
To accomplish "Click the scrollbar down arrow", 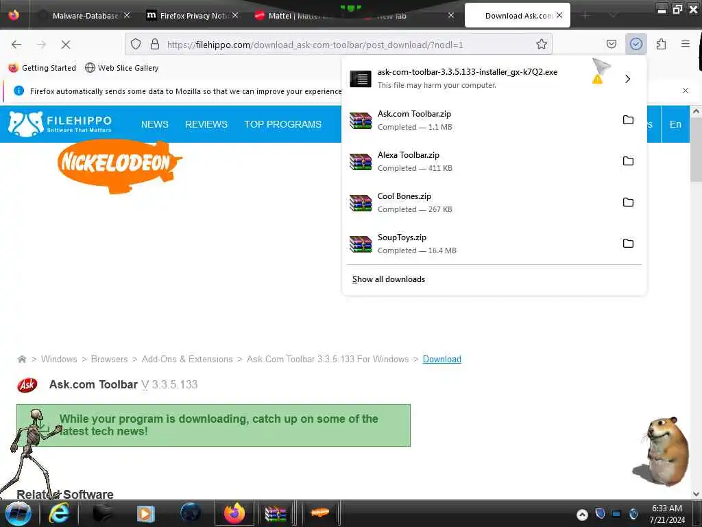I will tap(696, 493).
